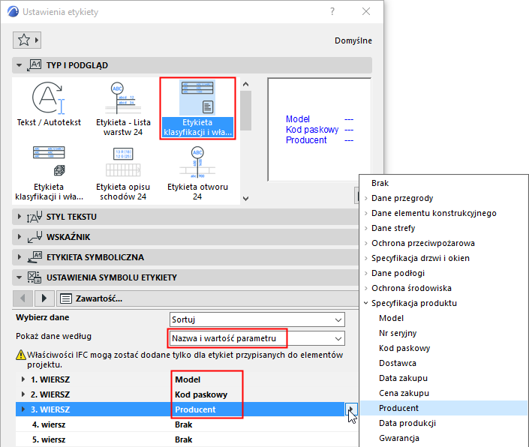Screen dimensions: 529x447
Task: Open the Favorites star button
Action: coord(27,40)
